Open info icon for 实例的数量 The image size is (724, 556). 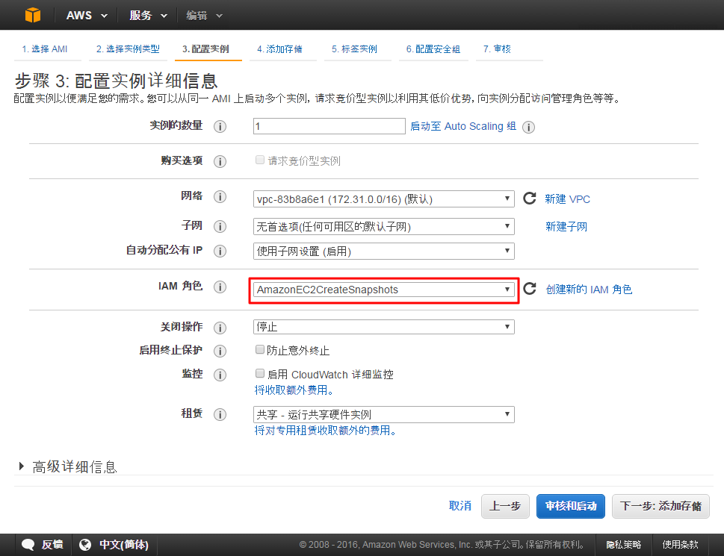coord(220,126)
